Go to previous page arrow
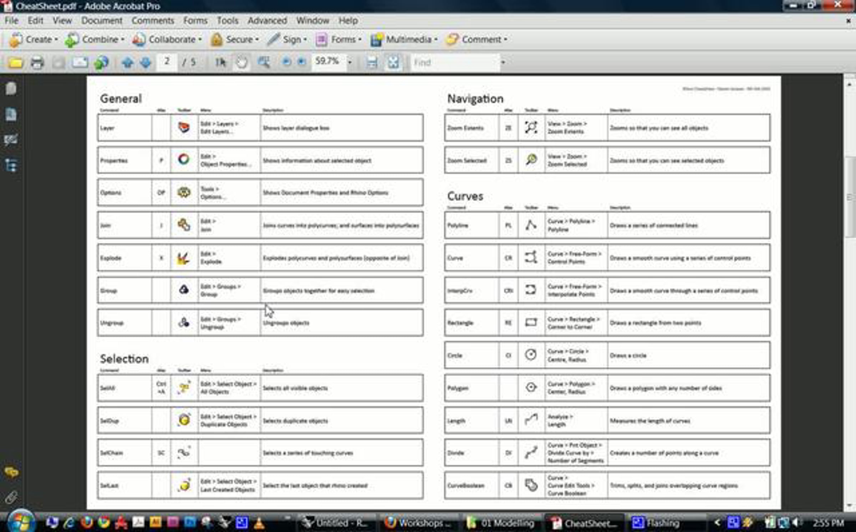Image resolution: width=856 pixels, height=532 pixels. tap(127, 63)
